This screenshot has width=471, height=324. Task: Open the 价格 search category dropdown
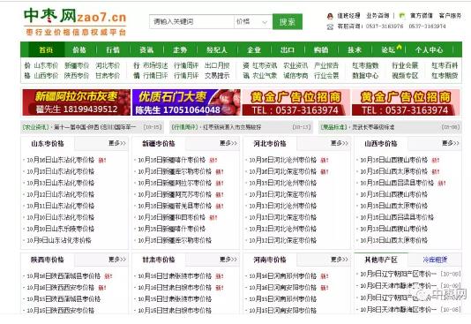253,22
